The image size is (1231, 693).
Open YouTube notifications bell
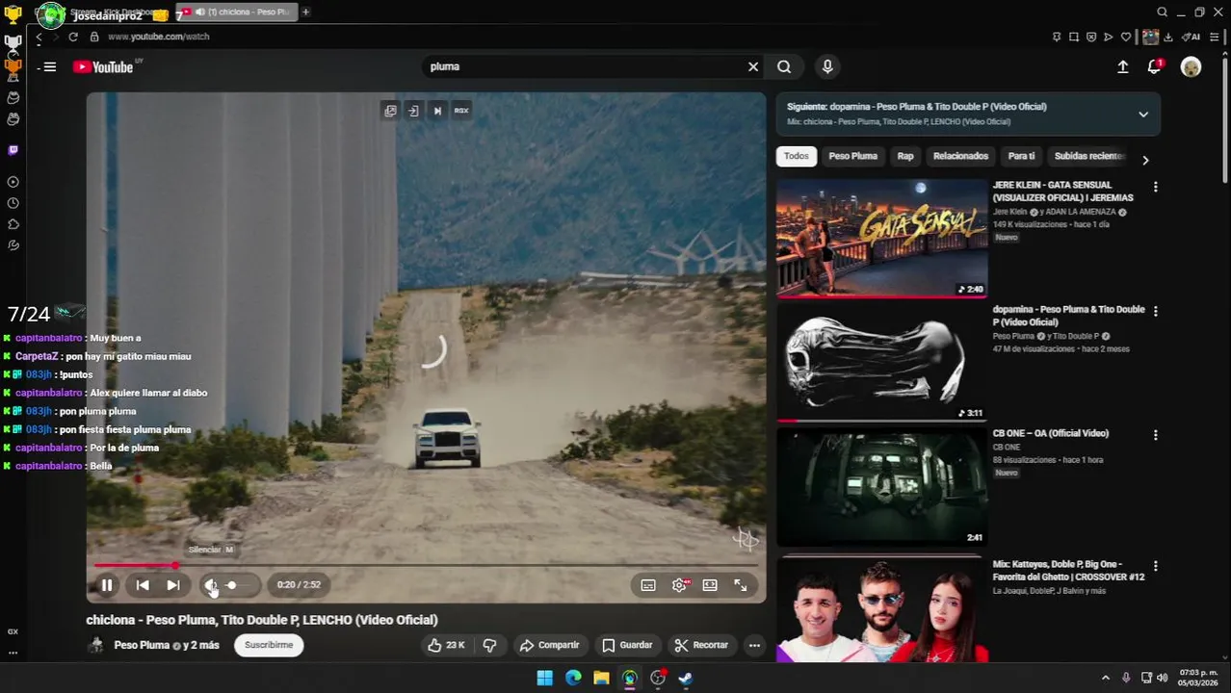point(1154,66)
